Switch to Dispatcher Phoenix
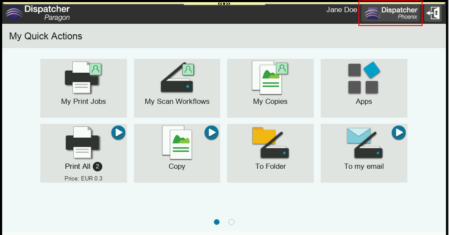The image size is (449, 235). coord(390,13)
